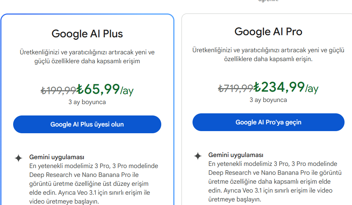
Task: Click the Plus plan tagline ending "kapsamlı erişim"
Action: (87, 56)
